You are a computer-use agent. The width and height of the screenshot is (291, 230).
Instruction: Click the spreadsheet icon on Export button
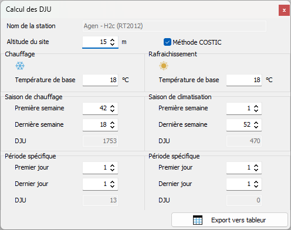click(x=198, y=220)
